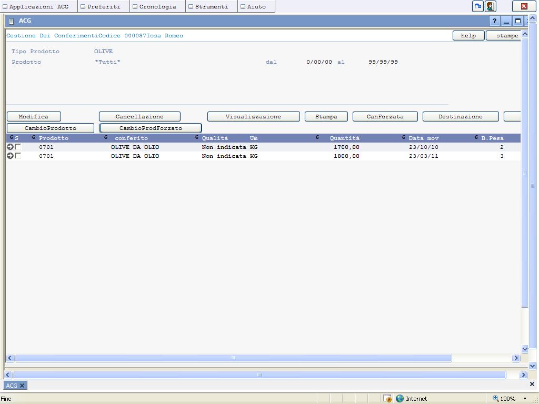Click the date cell 23/03/11
Screen dimensions: 539x404
coord(424,156)
